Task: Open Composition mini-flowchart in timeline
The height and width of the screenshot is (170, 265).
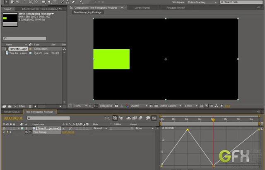Action: point(107,118)
